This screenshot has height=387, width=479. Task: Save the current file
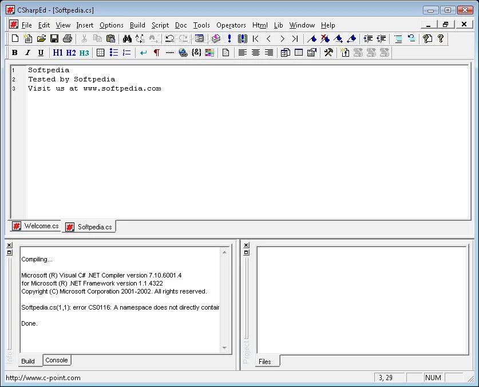pos(54,38)
